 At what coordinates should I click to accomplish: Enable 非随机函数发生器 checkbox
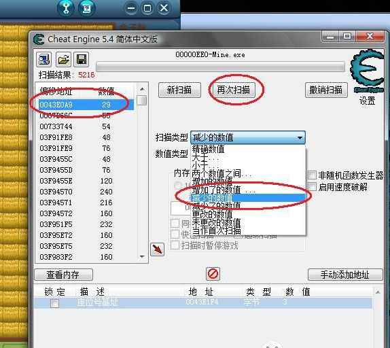coord(312,175)
